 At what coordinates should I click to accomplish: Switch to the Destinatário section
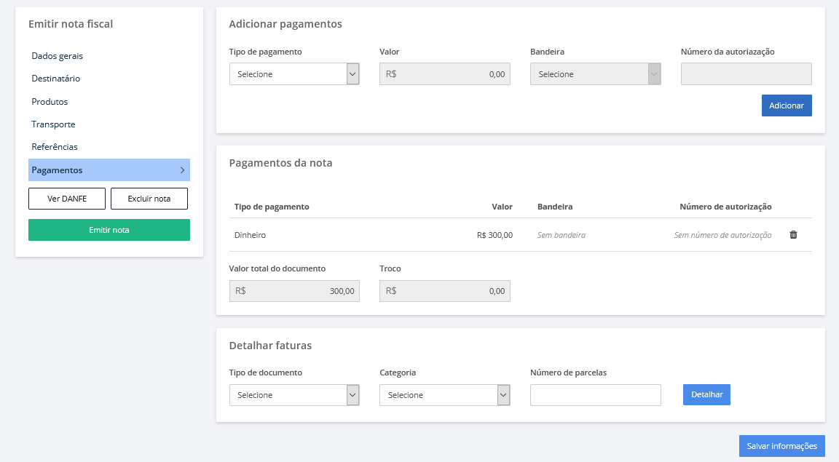click(54, 78)
